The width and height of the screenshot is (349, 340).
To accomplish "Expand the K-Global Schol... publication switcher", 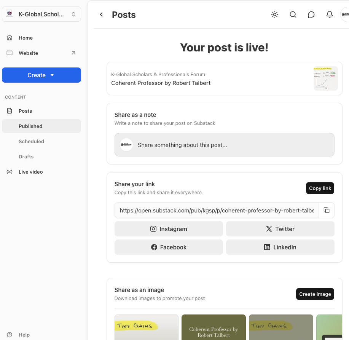I will [41, 14].
